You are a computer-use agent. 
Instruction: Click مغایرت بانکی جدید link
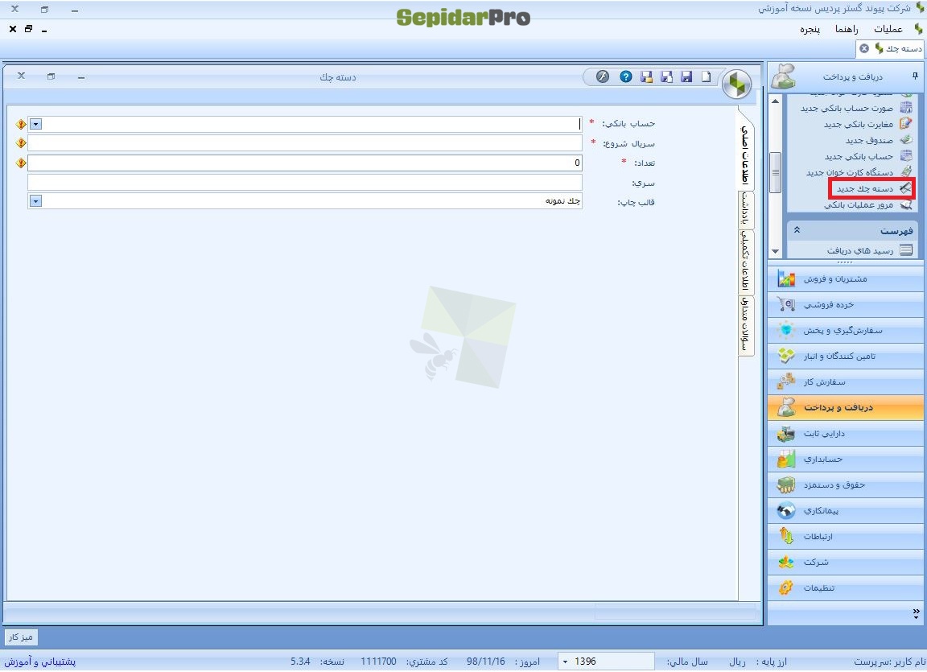(x=859, y=124)
